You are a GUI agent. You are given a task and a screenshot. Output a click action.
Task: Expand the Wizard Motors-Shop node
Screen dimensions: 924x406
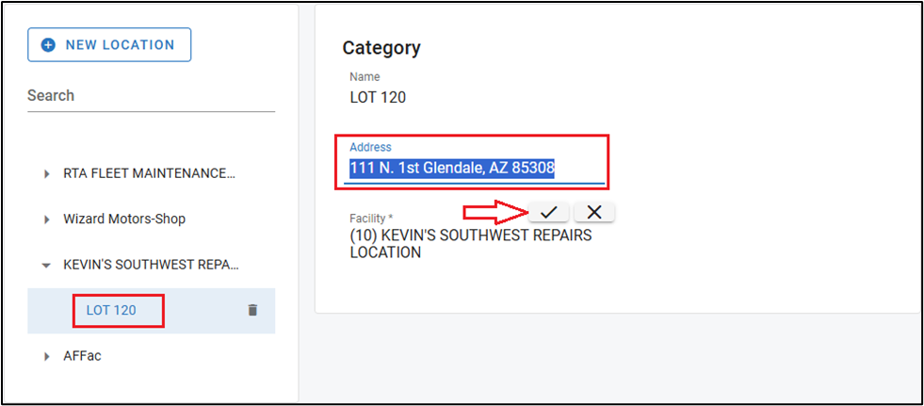tap(46, 219)
